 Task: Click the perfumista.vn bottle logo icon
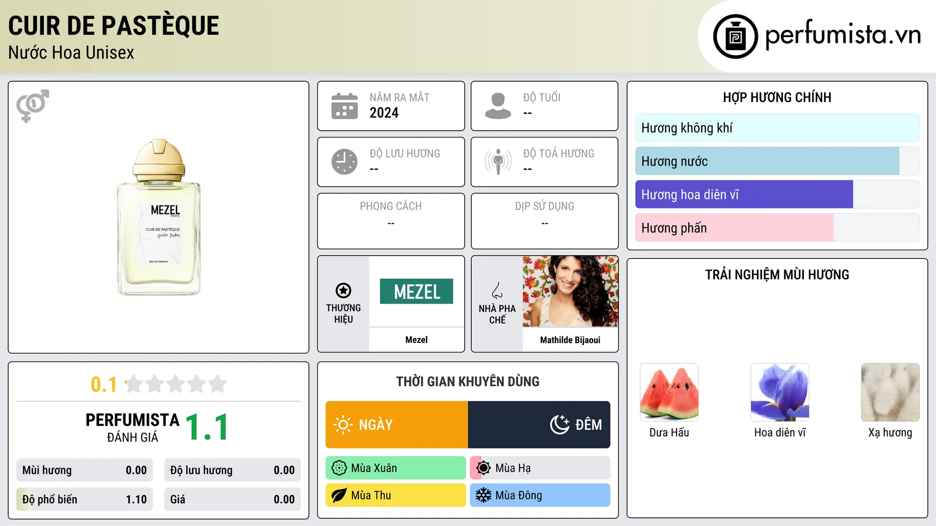(735, 37)
